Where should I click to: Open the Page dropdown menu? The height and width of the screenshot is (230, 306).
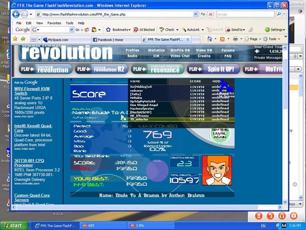click(254, 39)
